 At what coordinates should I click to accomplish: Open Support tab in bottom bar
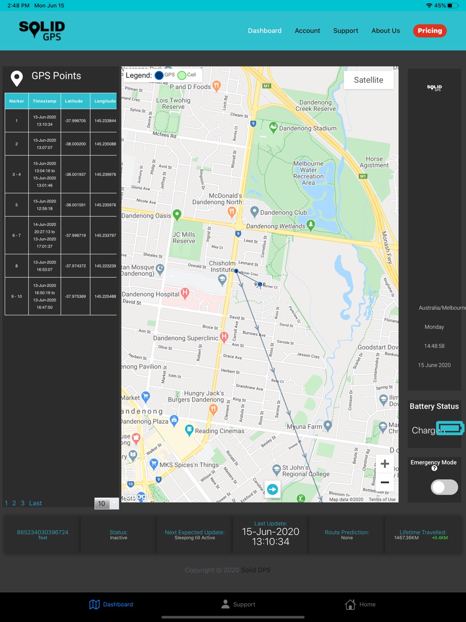pos(238,604)
